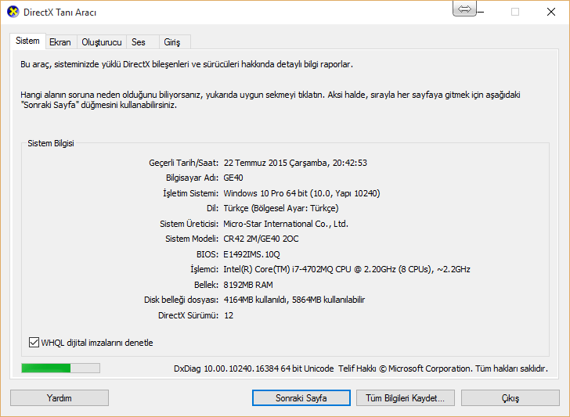570x417 pixels.
Task: Click the DirectX logo icon in title bar
Action: [13, 12]
